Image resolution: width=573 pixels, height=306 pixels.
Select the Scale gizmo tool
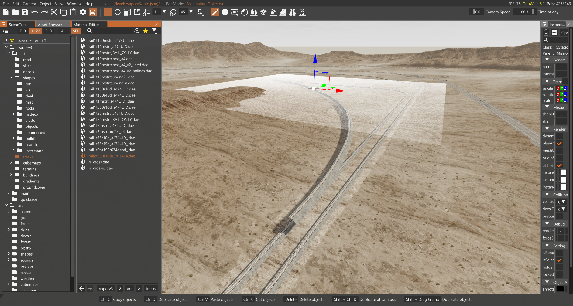127,12
